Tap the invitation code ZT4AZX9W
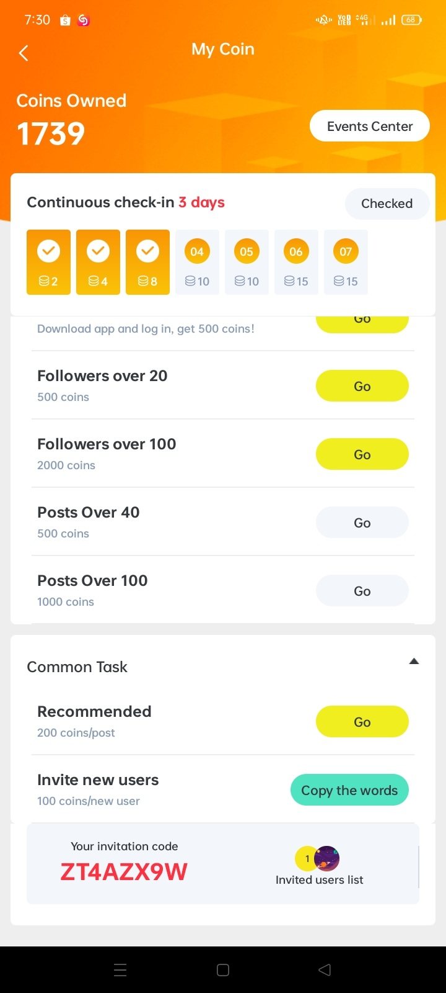 click(124, 872)
